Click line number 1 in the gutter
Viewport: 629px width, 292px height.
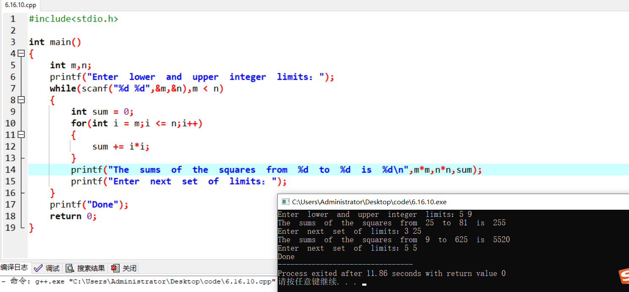coord(13,19)
